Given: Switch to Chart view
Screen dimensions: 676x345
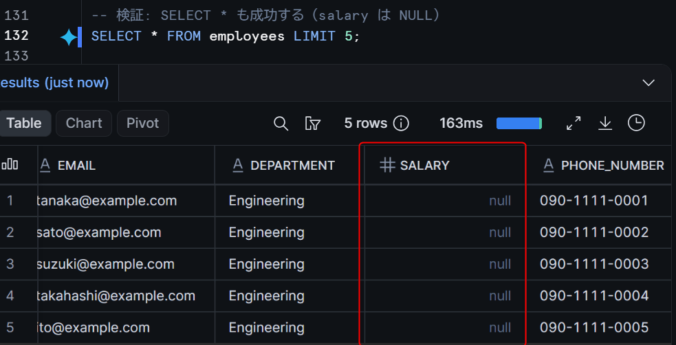Looking at the screenshot, I should [x=84, y=123].
